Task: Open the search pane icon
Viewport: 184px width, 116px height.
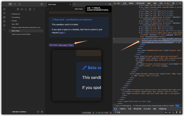Action: click(15, 4)
